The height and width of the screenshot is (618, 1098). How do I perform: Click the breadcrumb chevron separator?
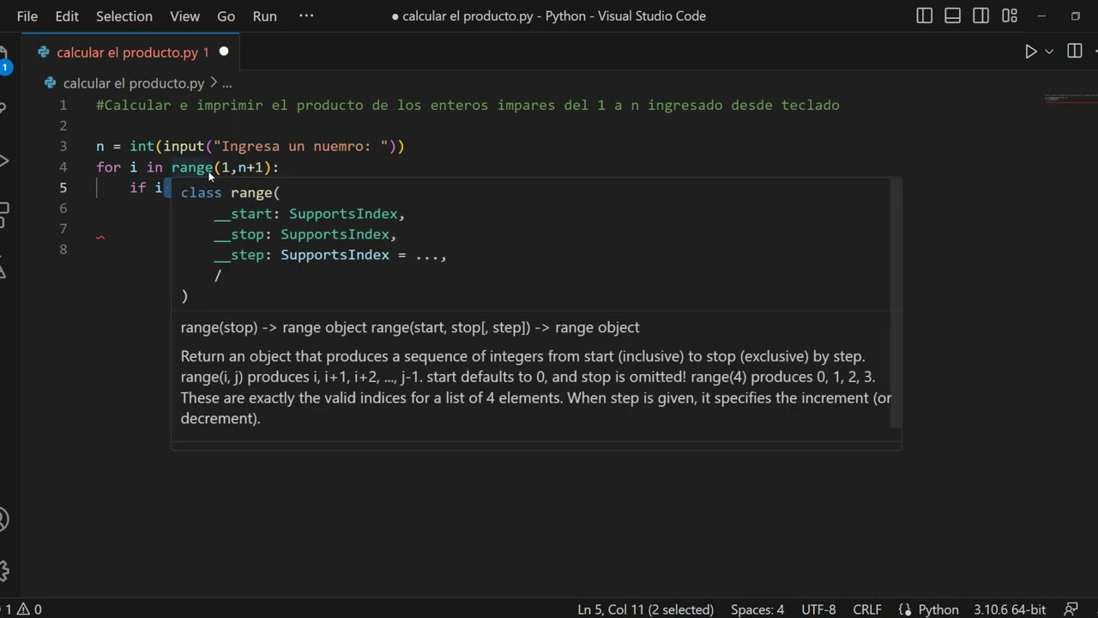pyautogui.click(x=214, y=83)
